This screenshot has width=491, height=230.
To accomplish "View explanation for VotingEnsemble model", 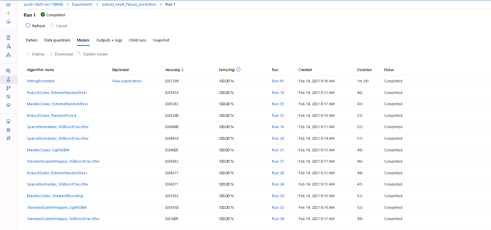I will pos(127,81).
